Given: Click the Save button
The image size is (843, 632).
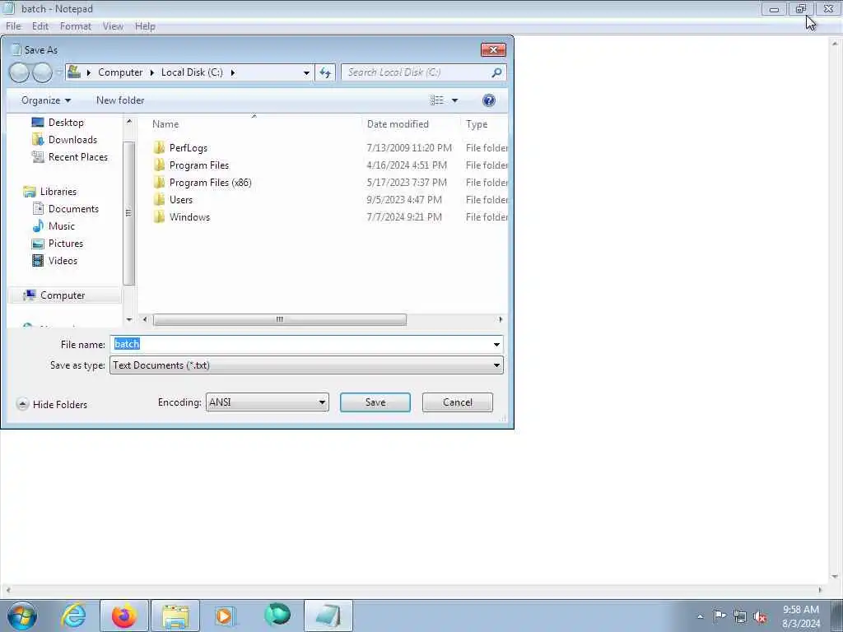Looking at the screenshot, I should click(375, 402).
